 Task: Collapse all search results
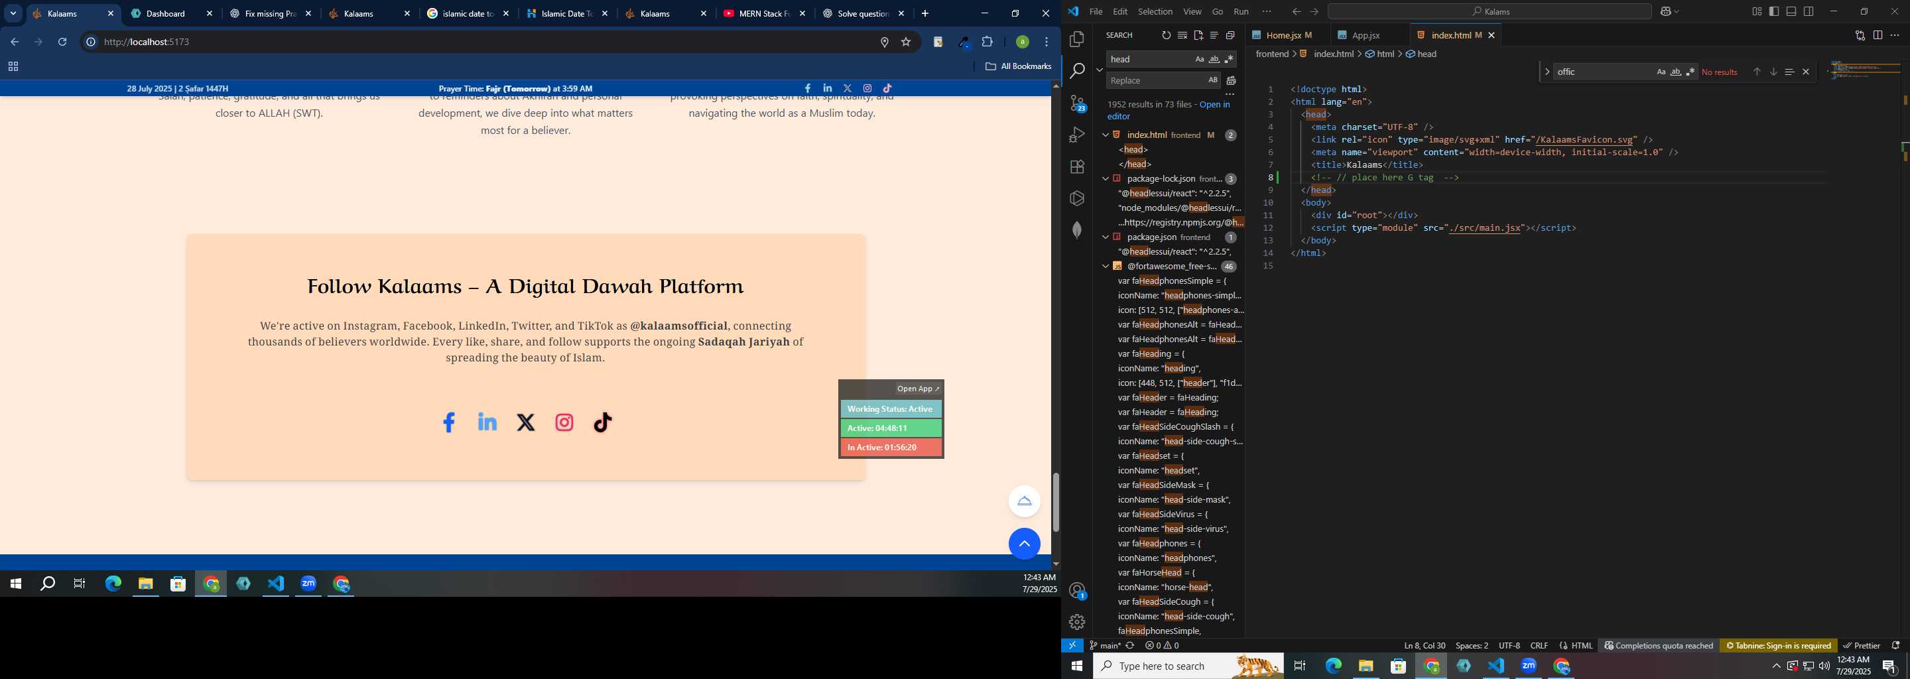click(1230, 36)
